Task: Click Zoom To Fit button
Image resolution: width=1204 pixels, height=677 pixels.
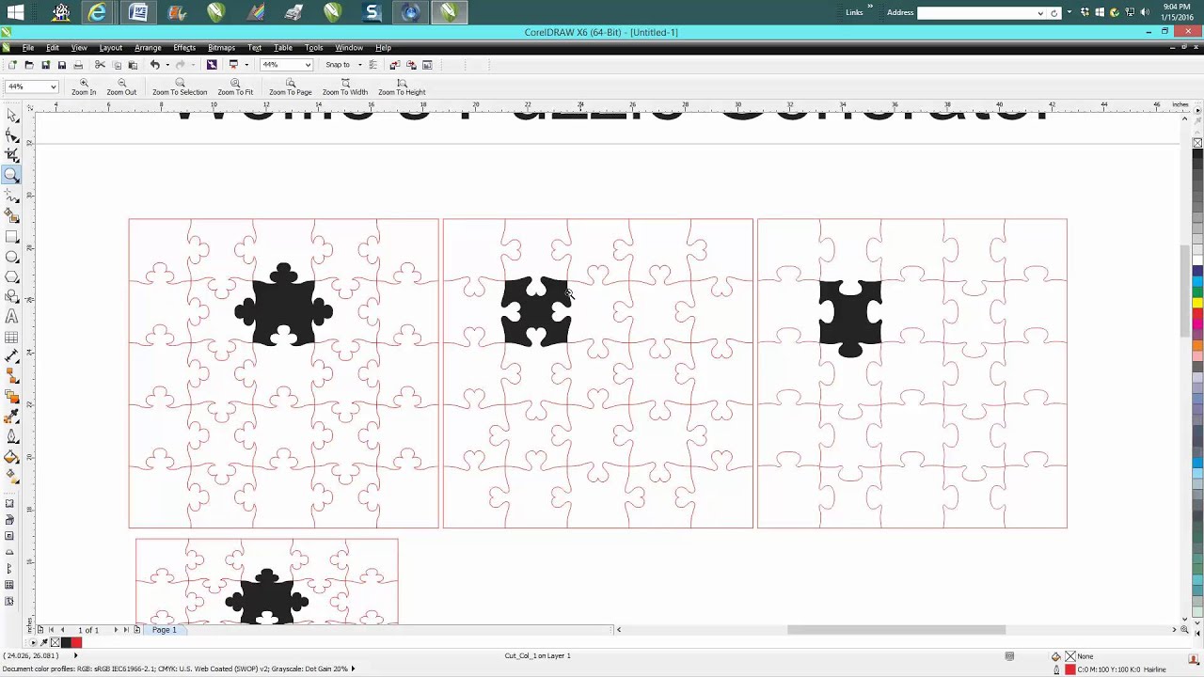Action: (235, 87)
